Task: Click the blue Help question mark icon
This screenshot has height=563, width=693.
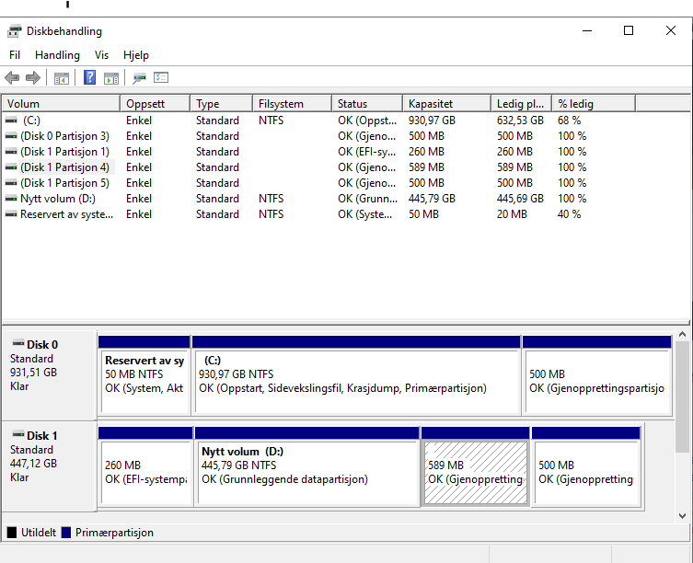Action: click(90, 78)
